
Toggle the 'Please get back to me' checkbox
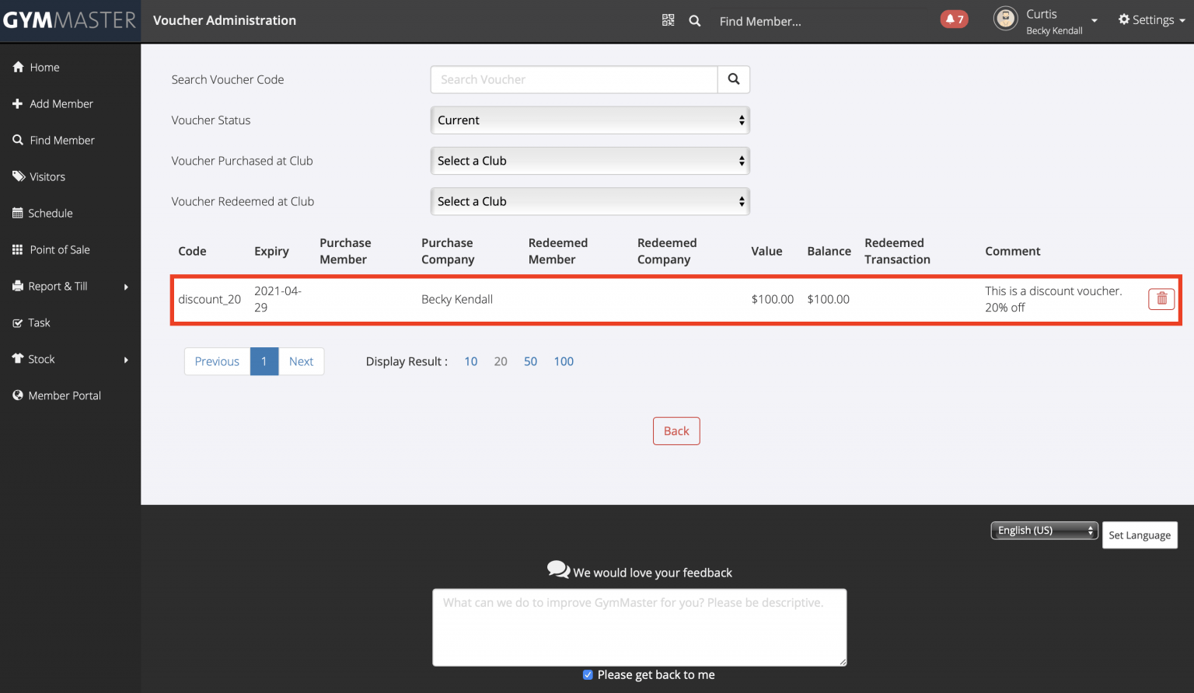coord(588,674)
